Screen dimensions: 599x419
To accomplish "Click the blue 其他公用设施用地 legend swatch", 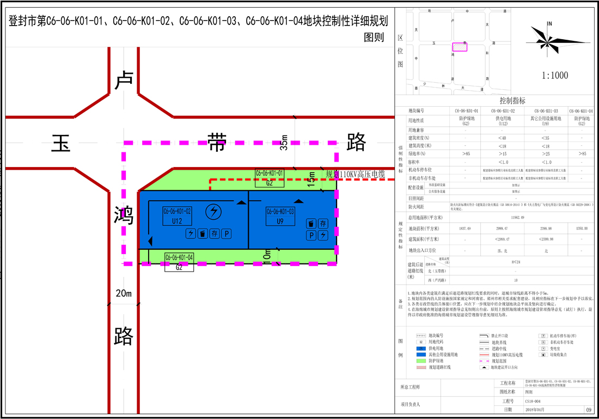I will [x=421, y=354].
